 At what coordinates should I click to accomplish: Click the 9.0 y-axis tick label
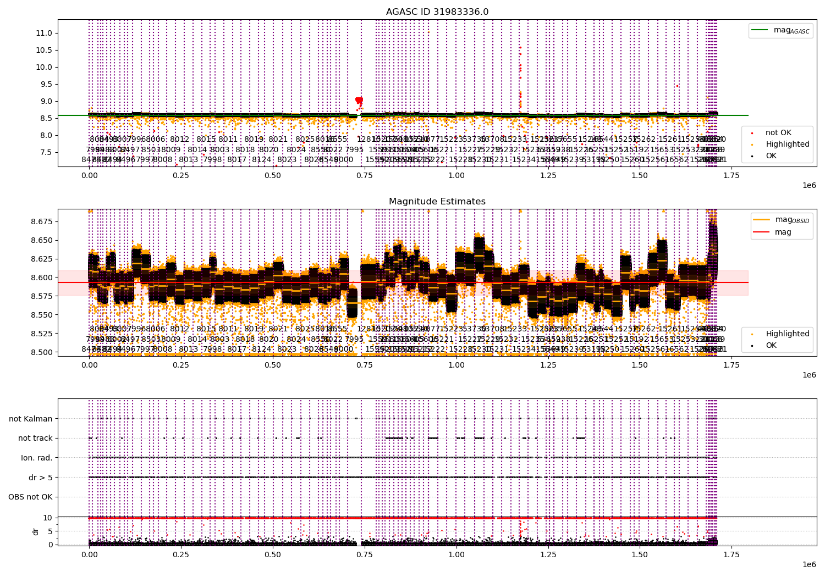coord(46,101)
